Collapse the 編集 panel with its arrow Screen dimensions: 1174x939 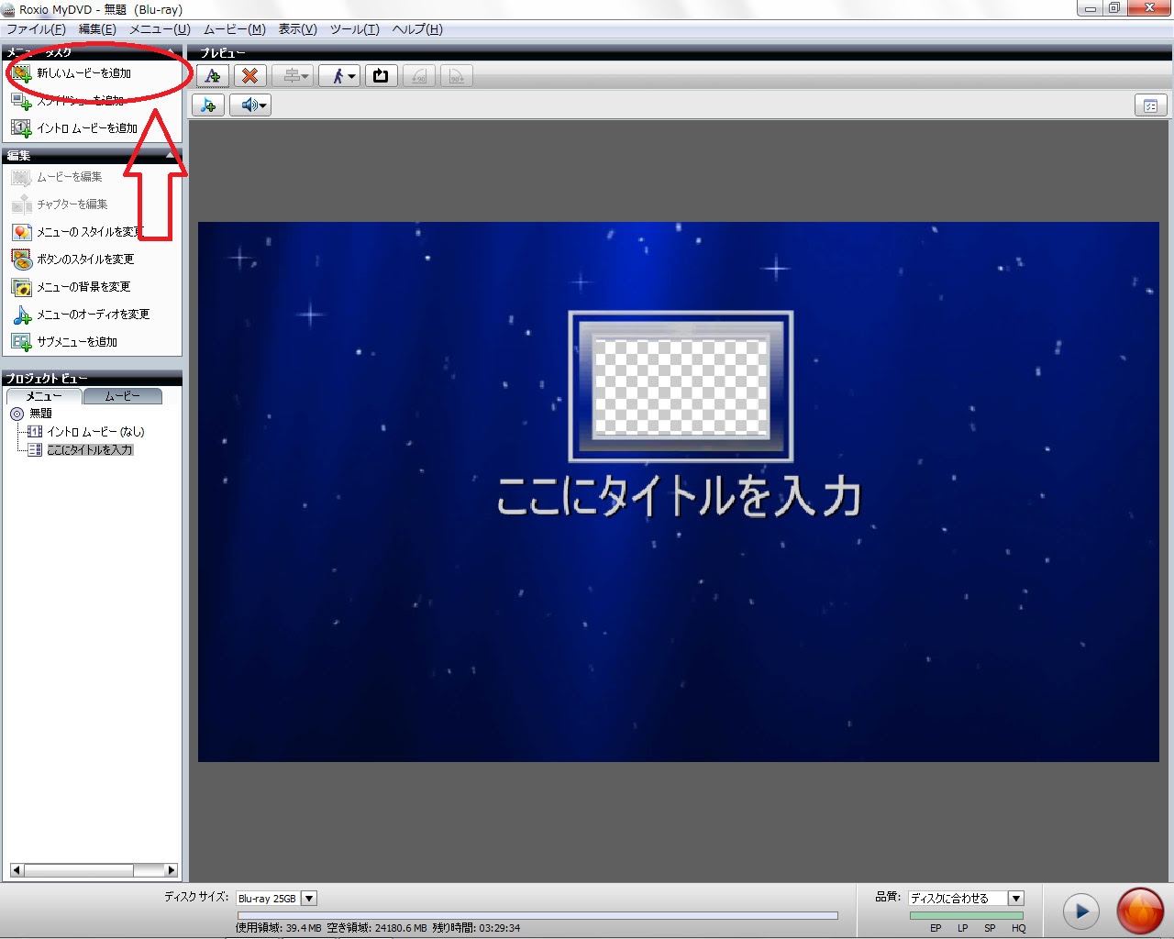169,155
